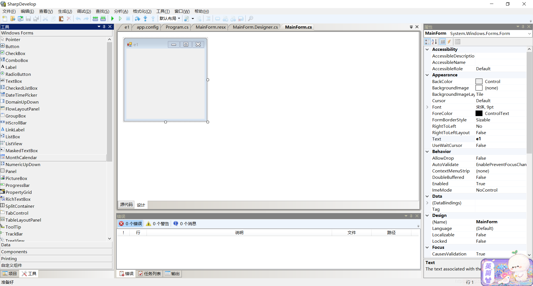Show Properties list icon in property grid
The image size is (533, 286).
click(443, 42)
